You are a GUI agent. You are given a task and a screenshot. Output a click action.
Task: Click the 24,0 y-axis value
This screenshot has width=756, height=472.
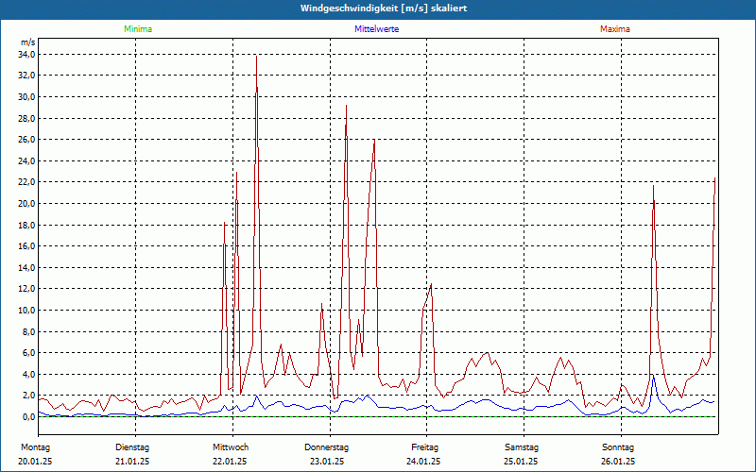point(26,160)
